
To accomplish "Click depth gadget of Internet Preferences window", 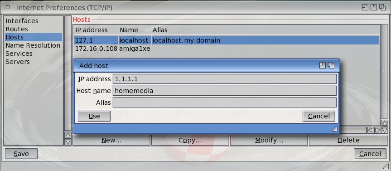I will 382,8.
